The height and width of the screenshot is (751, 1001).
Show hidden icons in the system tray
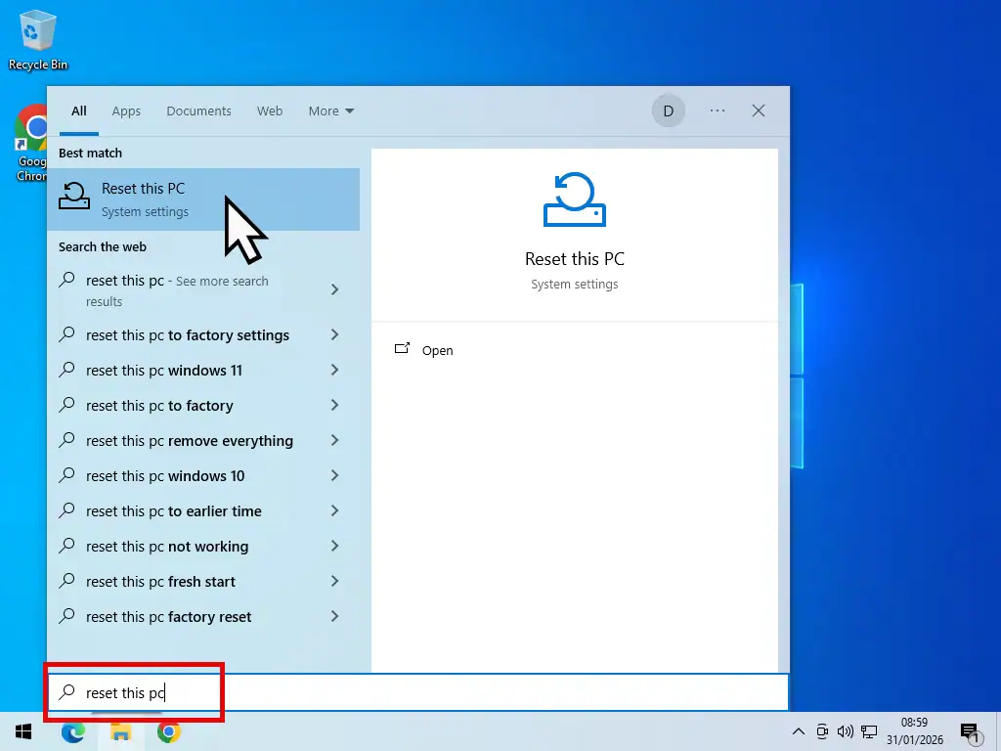(x=799, y=730)
